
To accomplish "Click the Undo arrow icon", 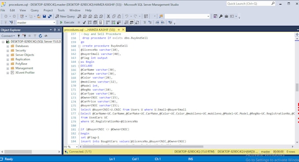I will click(127, 16).
